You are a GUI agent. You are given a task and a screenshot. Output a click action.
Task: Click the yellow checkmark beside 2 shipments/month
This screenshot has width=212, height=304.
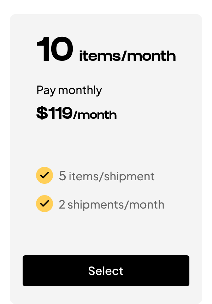45,204
